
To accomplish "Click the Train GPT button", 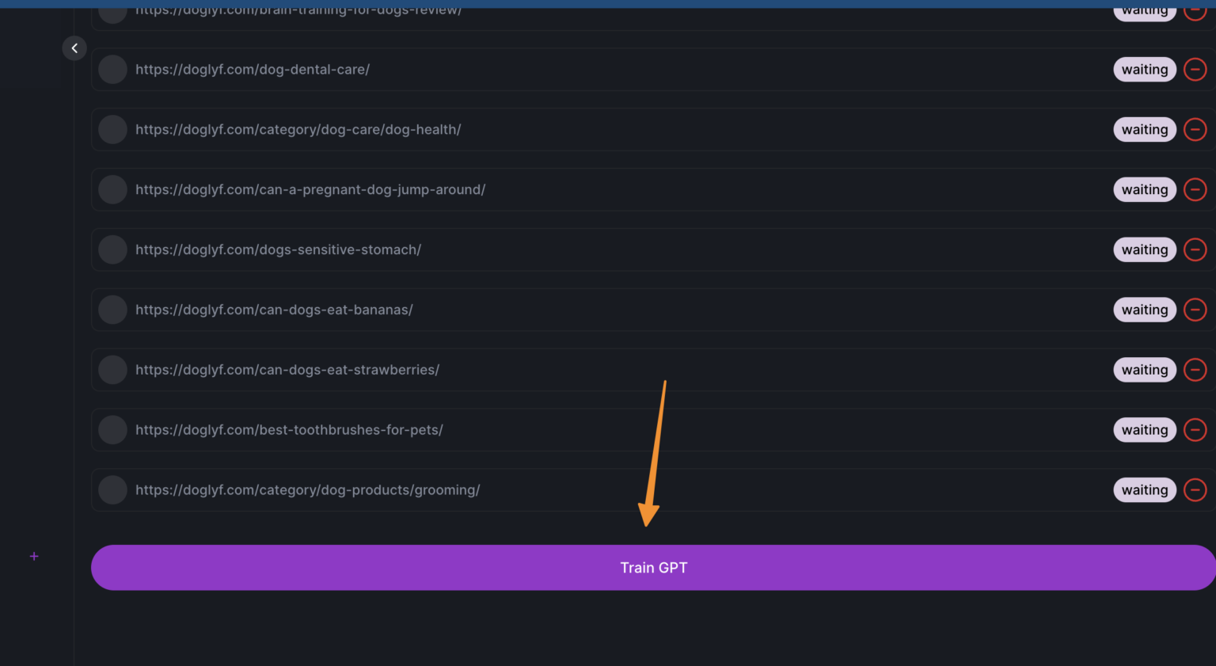I will click(x=652, y=568).
